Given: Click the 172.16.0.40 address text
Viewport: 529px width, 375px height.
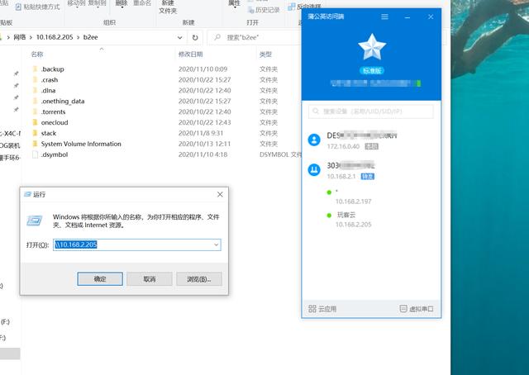Looking at the screenshot, I should point(343,146).
